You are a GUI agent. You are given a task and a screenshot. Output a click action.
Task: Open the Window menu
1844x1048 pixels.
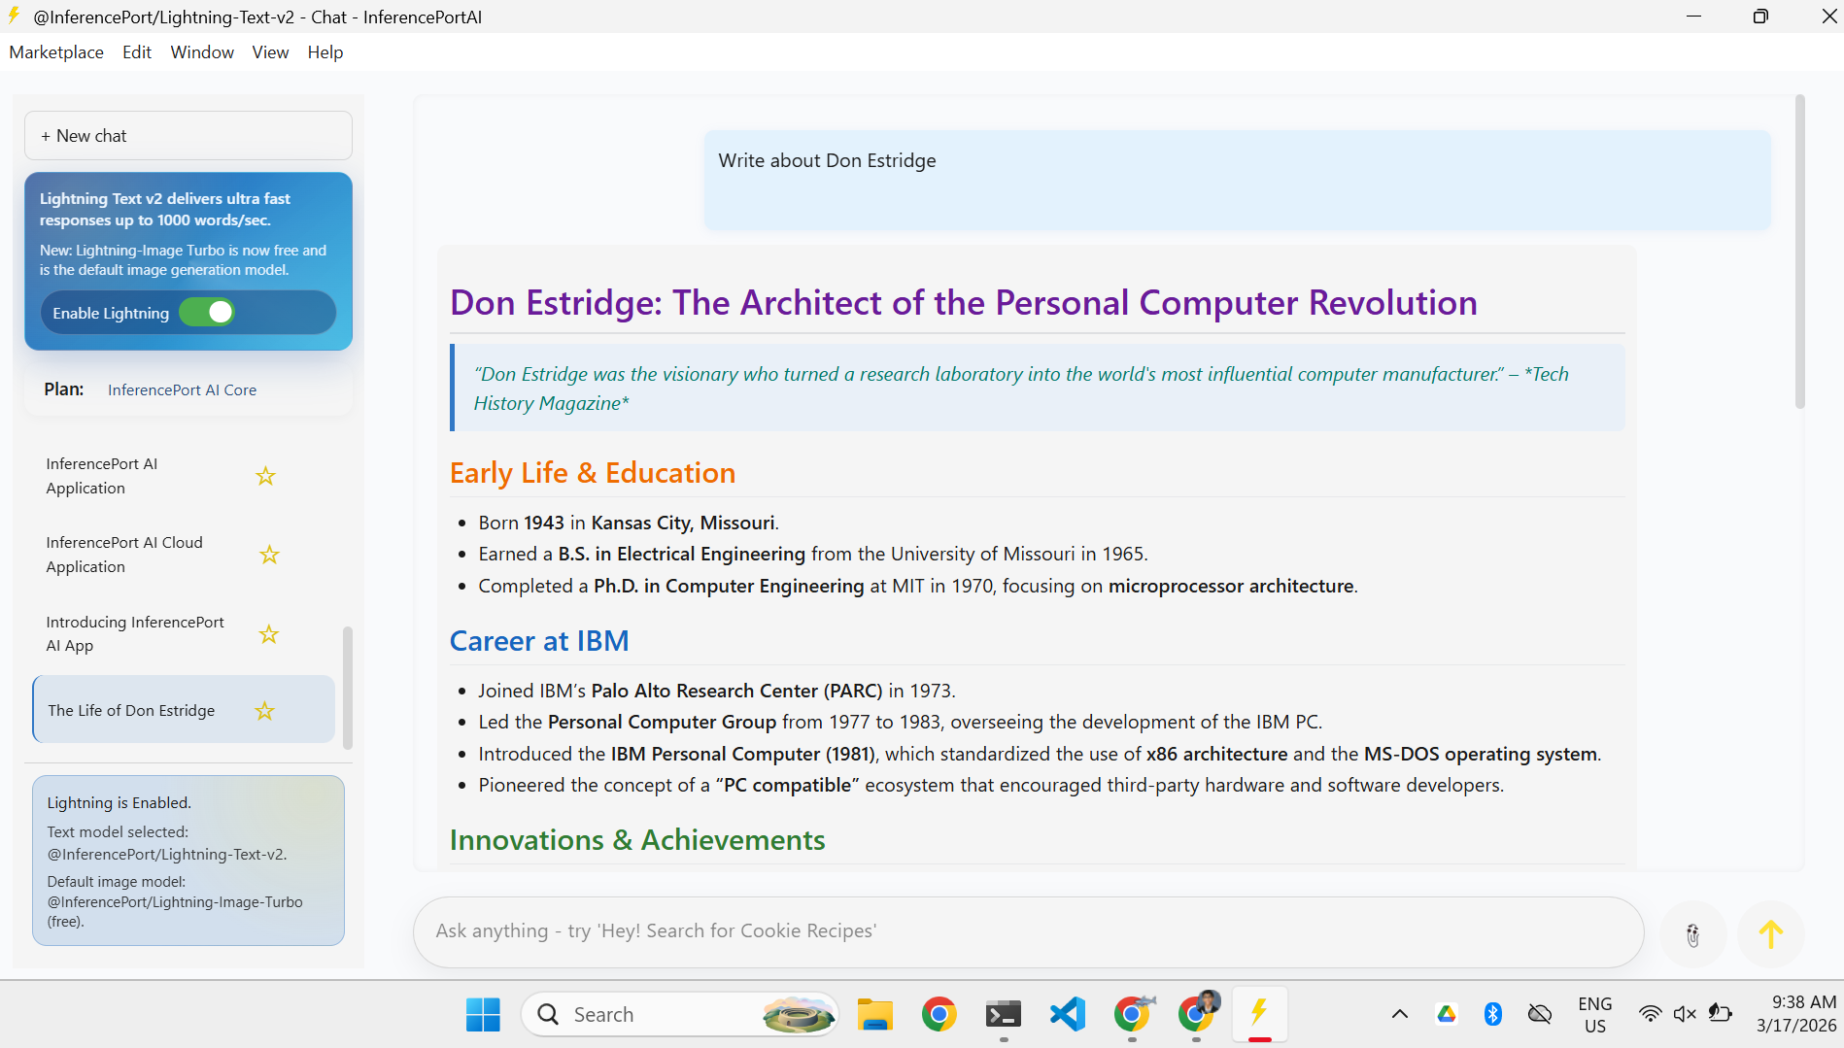click(x=202, y=52)
